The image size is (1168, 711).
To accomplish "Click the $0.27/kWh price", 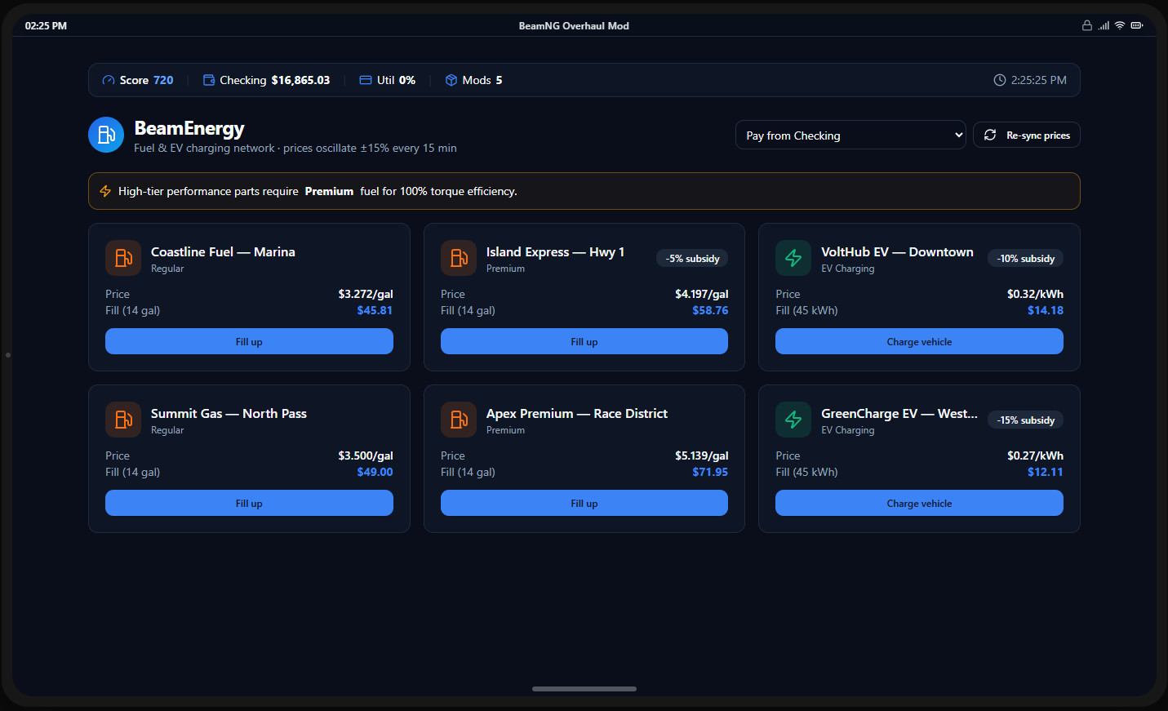I will [1035, 455].
